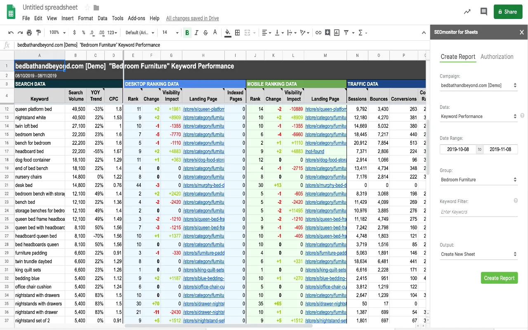Insert a link
Viewport: 528px width, 330px height.
pos(318,32)
